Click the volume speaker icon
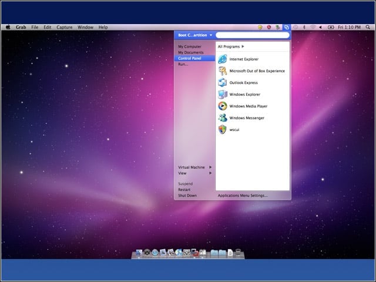 click(x=320, y=28)
